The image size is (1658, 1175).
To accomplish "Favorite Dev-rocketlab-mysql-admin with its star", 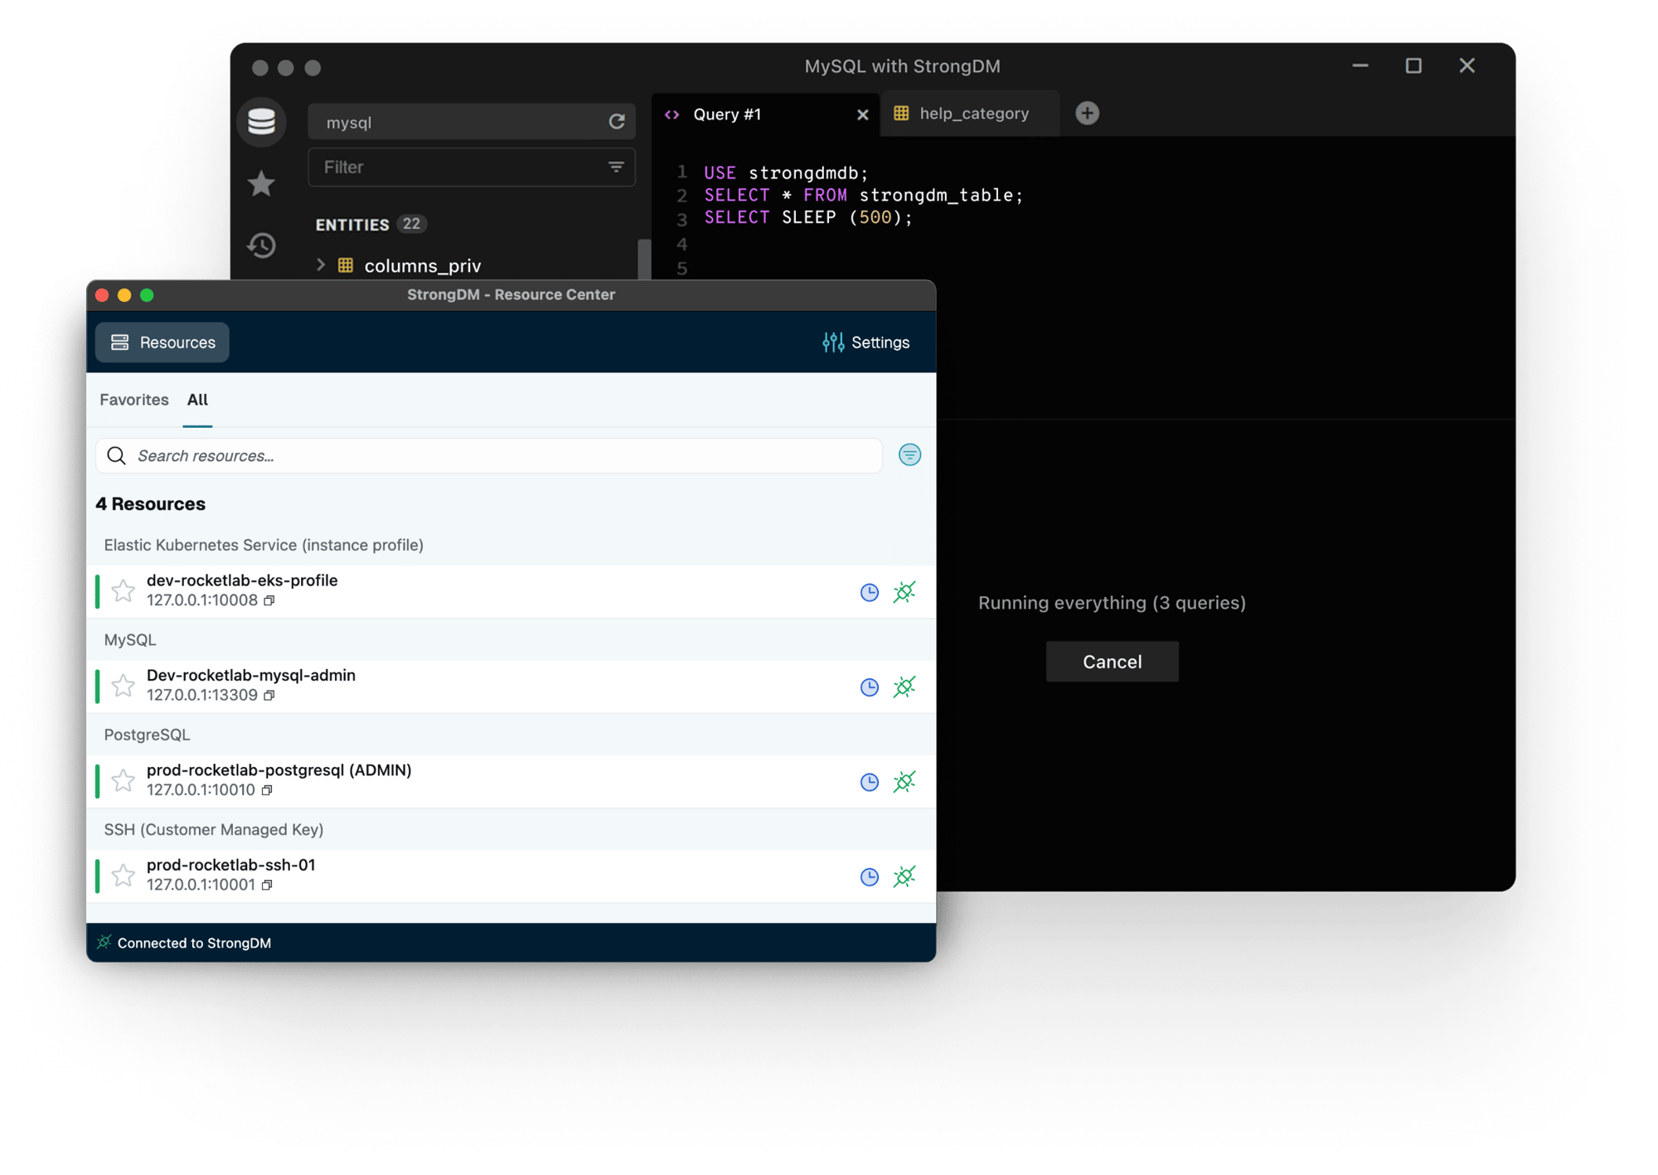I will (x=123, y=686).
